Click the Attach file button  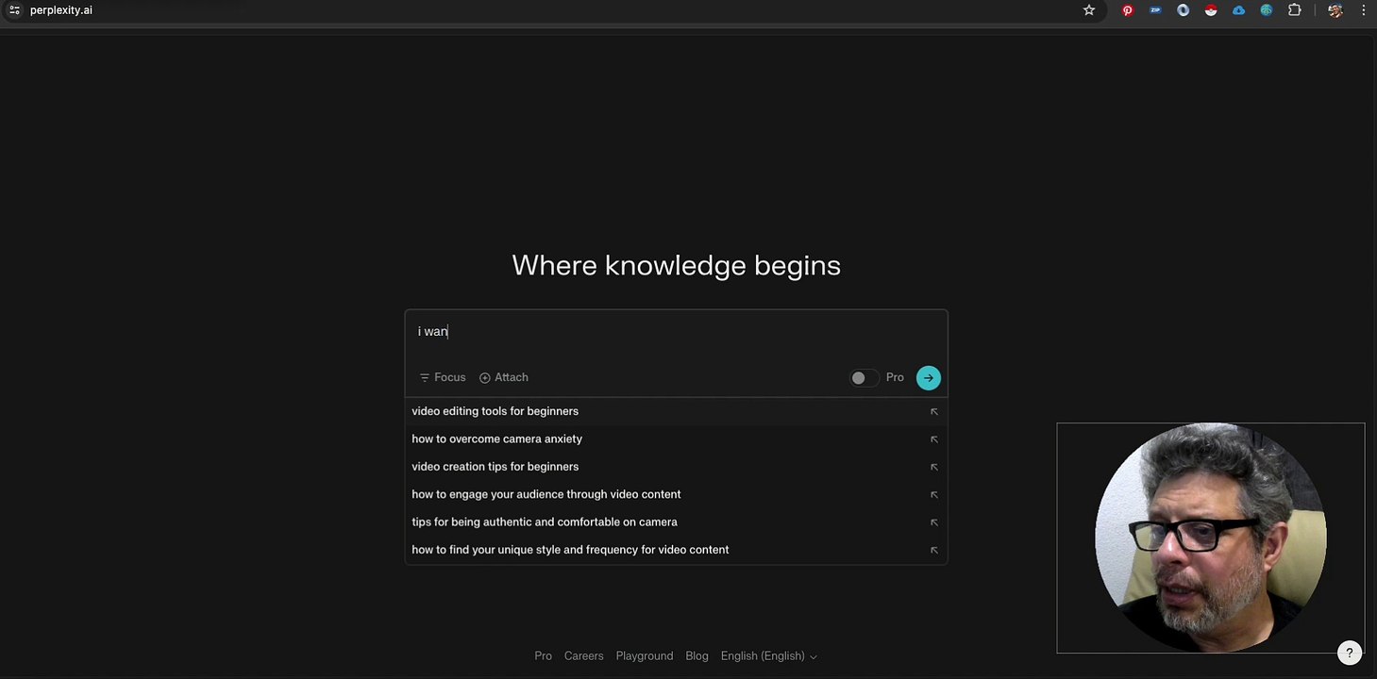point(504,377)
